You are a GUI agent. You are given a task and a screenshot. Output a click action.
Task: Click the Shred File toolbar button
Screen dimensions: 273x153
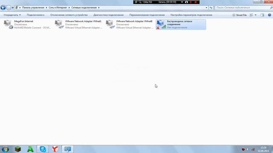(x=239, y=15)
